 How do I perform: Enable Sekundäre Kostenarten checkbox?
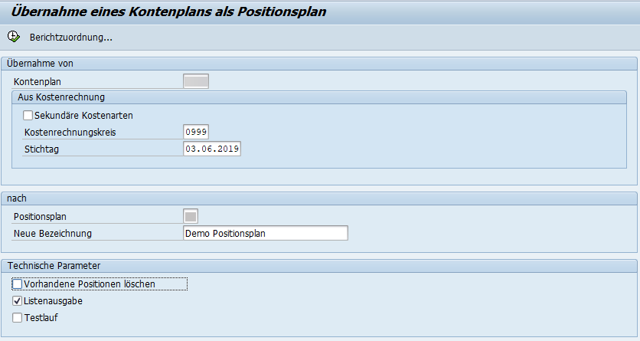28,116
